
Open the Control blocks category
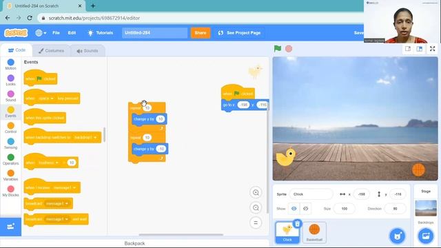tap(11, 127)
